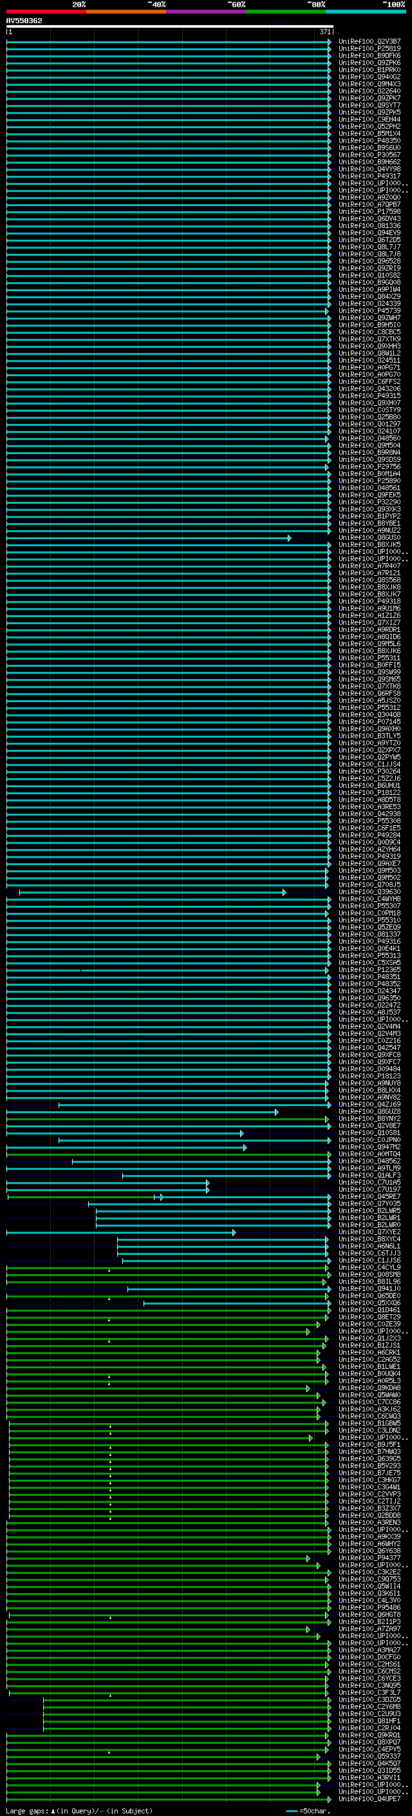Image resolution: width=412 pixels, height=1816 pixels.
Task: Click the UniRef100_P48350 label
Action: (370, 140)
